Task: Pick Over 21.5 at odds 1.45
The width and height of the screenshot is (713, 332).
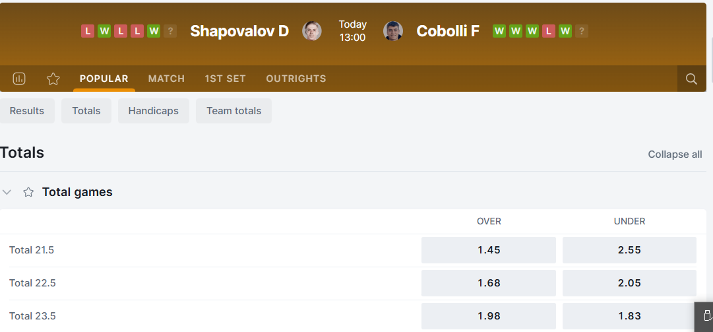Action: click(489, 250)
